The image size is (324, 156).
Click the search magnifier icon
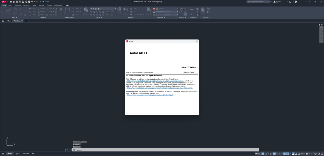[x=271, y=2]
